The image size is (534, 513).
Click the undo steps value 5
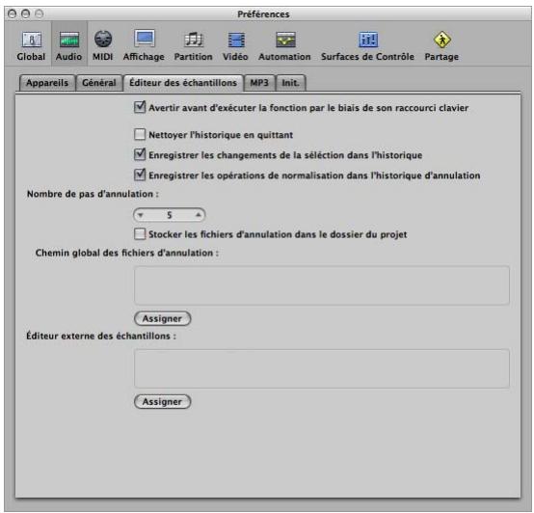(170, 215)
